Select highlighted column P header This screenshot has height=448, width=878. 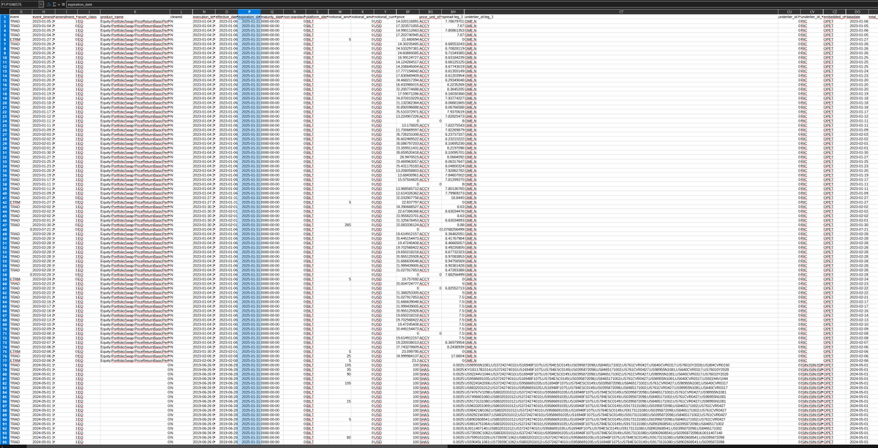pos(249,12)
